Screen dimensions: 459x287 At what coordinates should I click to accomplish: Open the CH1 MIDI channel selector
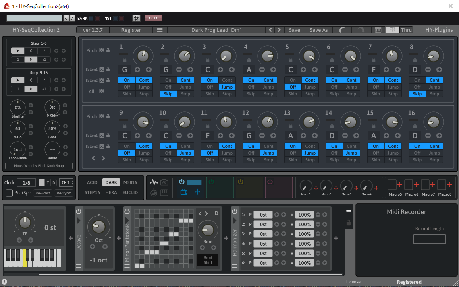(66, 183)
